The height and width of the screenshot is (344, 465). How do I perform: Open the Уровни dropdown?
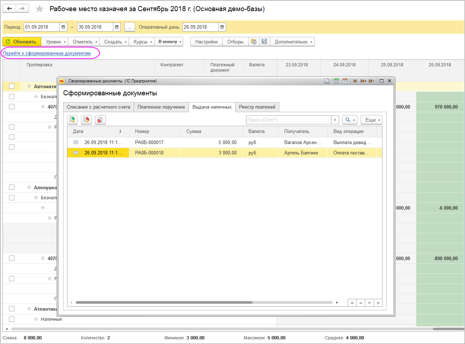tap(54, 42)
